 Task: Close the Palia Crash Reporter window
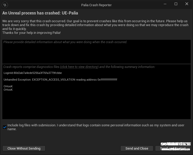(187, 4)
